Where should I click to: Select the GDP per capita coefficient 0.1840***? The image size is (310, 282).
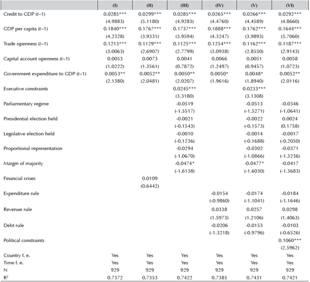[116, 31]
